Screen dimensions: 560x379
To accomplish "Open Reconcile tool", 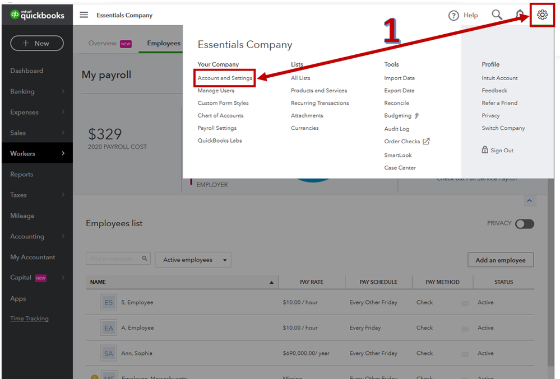I will point(396,103).
